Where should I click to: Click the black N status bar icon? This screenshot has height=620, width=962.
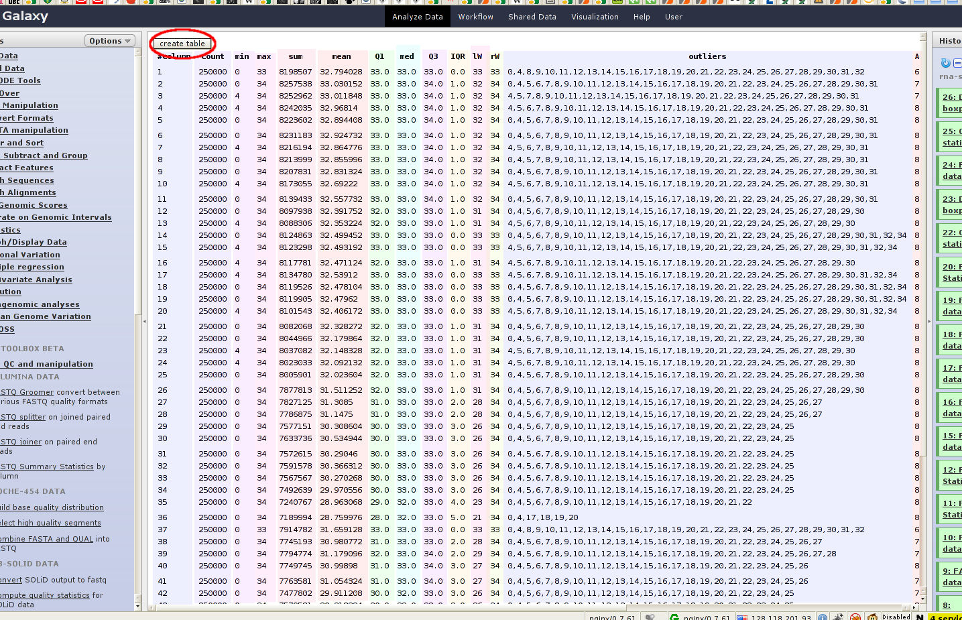[x=920, y=617]
